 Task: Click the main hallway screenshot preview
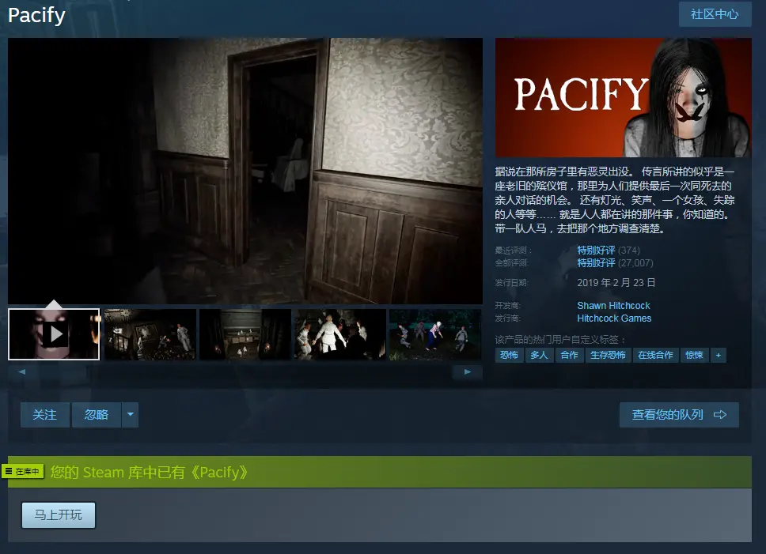(245, 171)
